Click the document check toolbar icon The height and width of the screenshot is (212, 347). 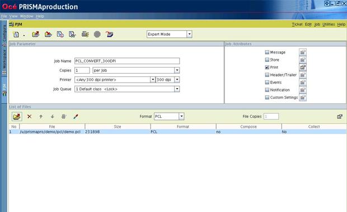(x=72, y=34)
